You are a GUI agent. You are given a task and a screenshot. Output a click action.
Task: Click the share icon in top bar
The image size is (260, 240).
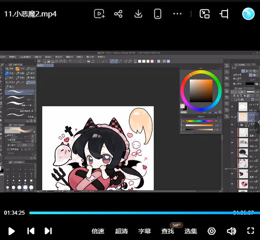[x=118, y=14]
